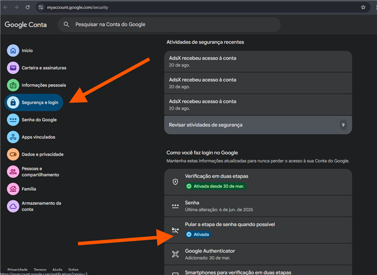
Task: Click the Início home icon
Action: [13, 51]
